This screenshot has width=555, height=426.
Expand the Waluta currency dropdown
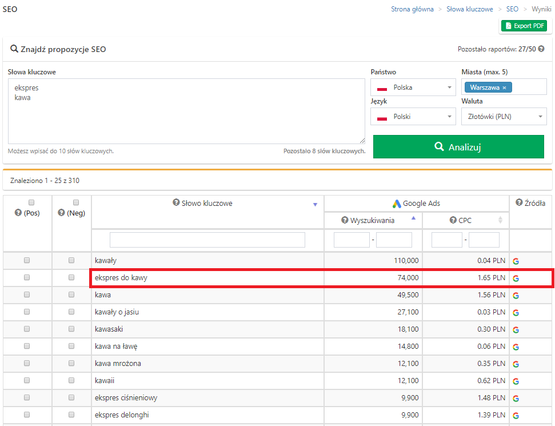click(x=504, y=117)
